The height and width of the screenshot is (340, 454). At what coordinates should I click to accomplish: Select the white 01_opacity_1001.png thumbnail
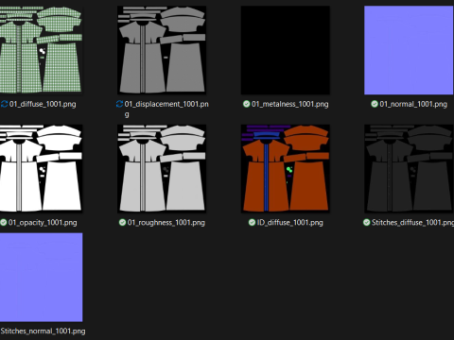pos(41,169)
